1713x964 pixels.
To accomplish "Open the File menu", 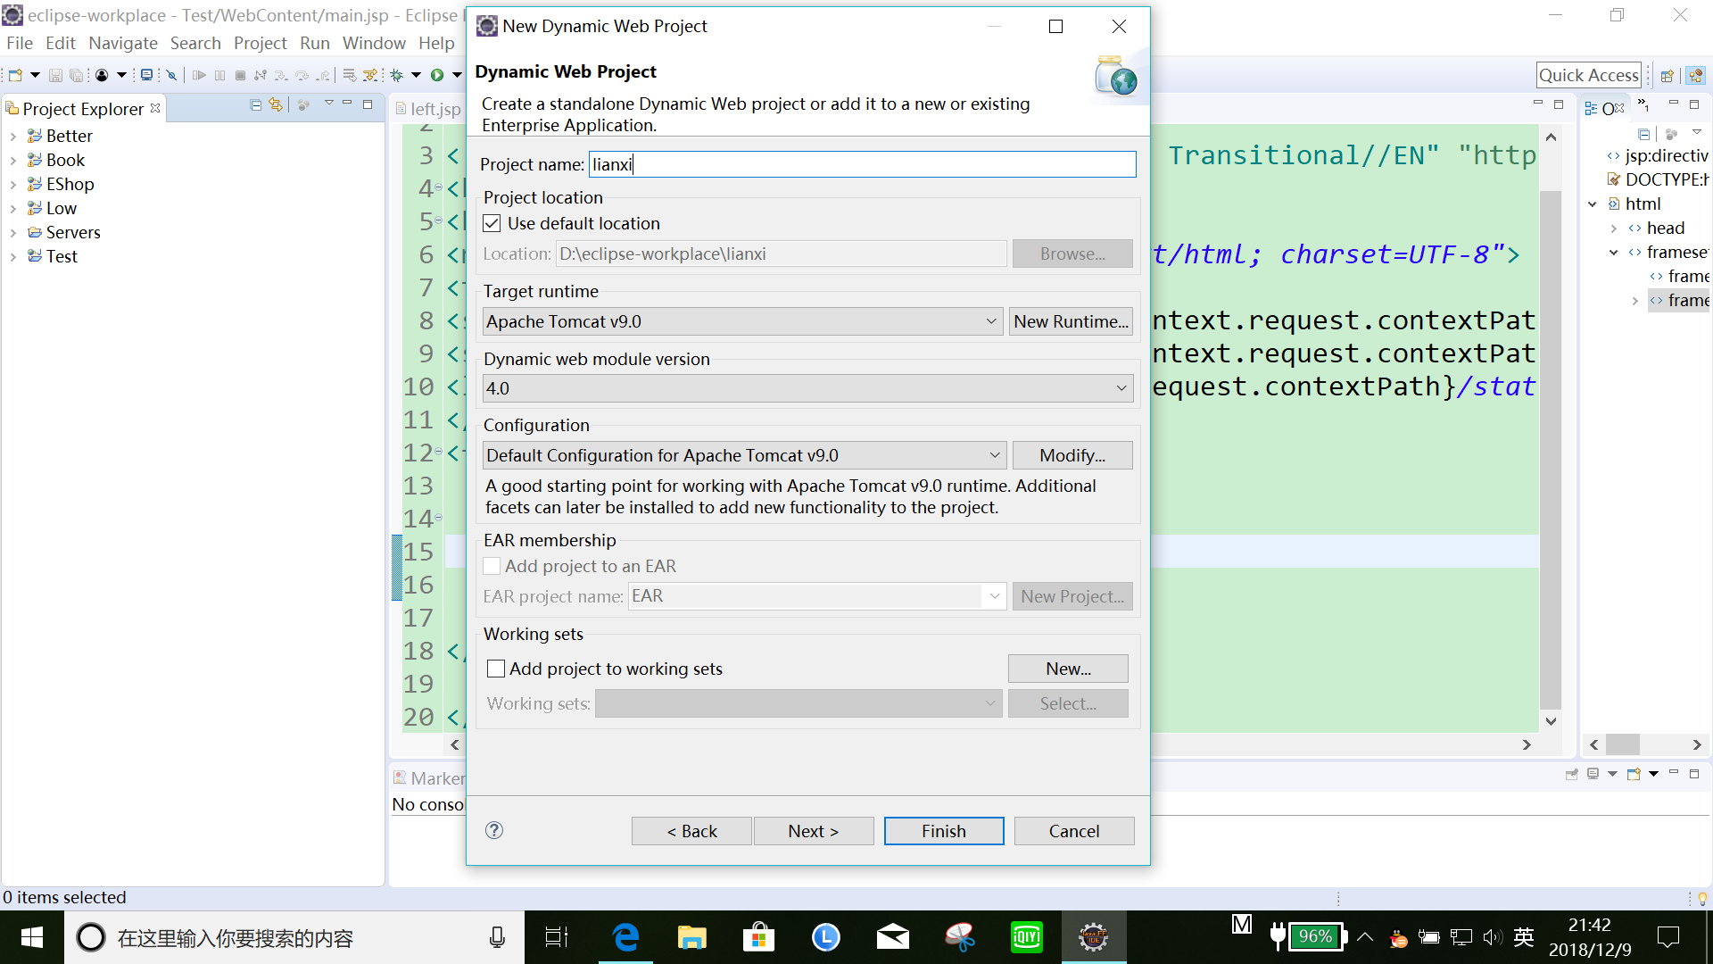I will point(19,43).
